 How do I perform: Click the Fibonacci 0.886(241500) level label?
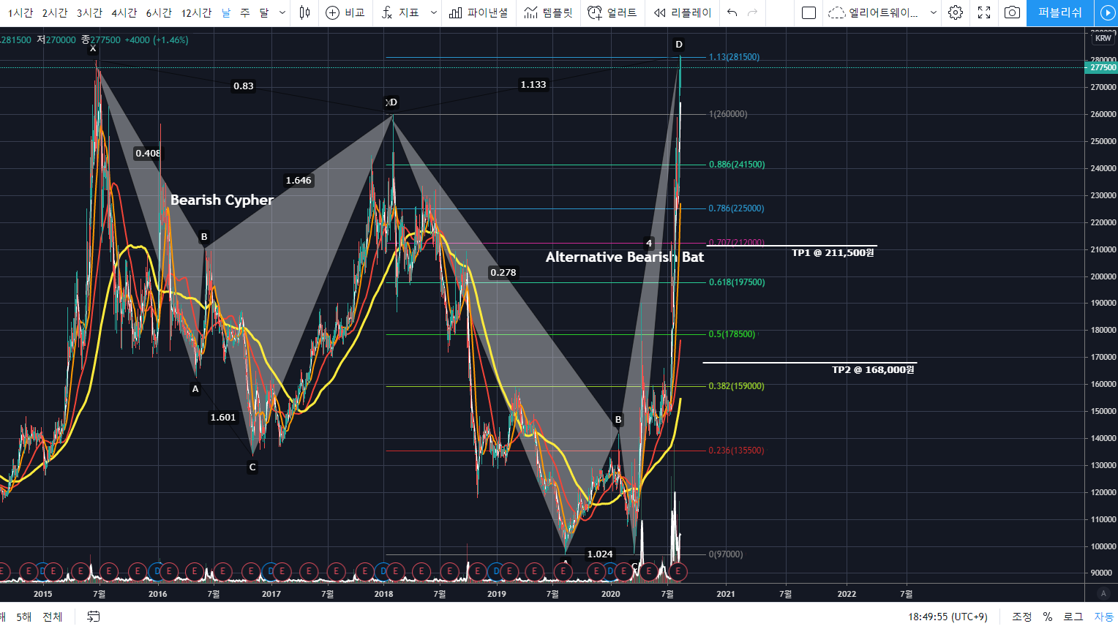pos(737,165)
